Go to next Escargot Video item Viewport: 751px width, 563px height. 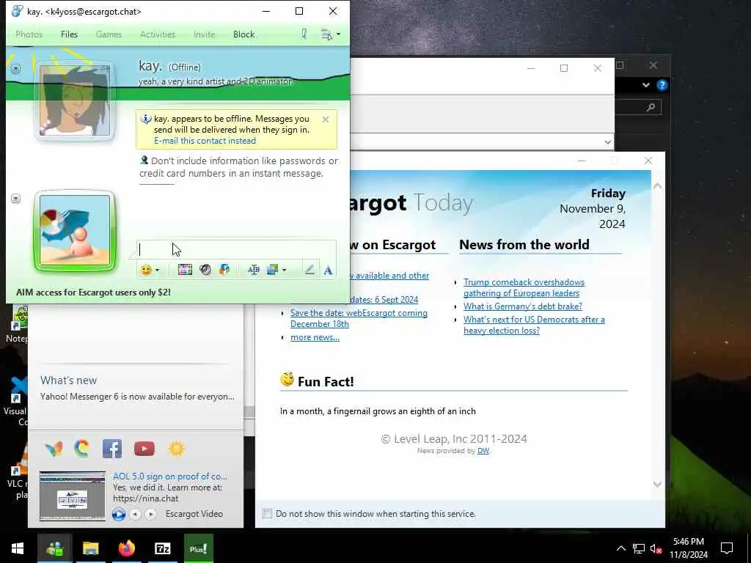pos(151,514)
